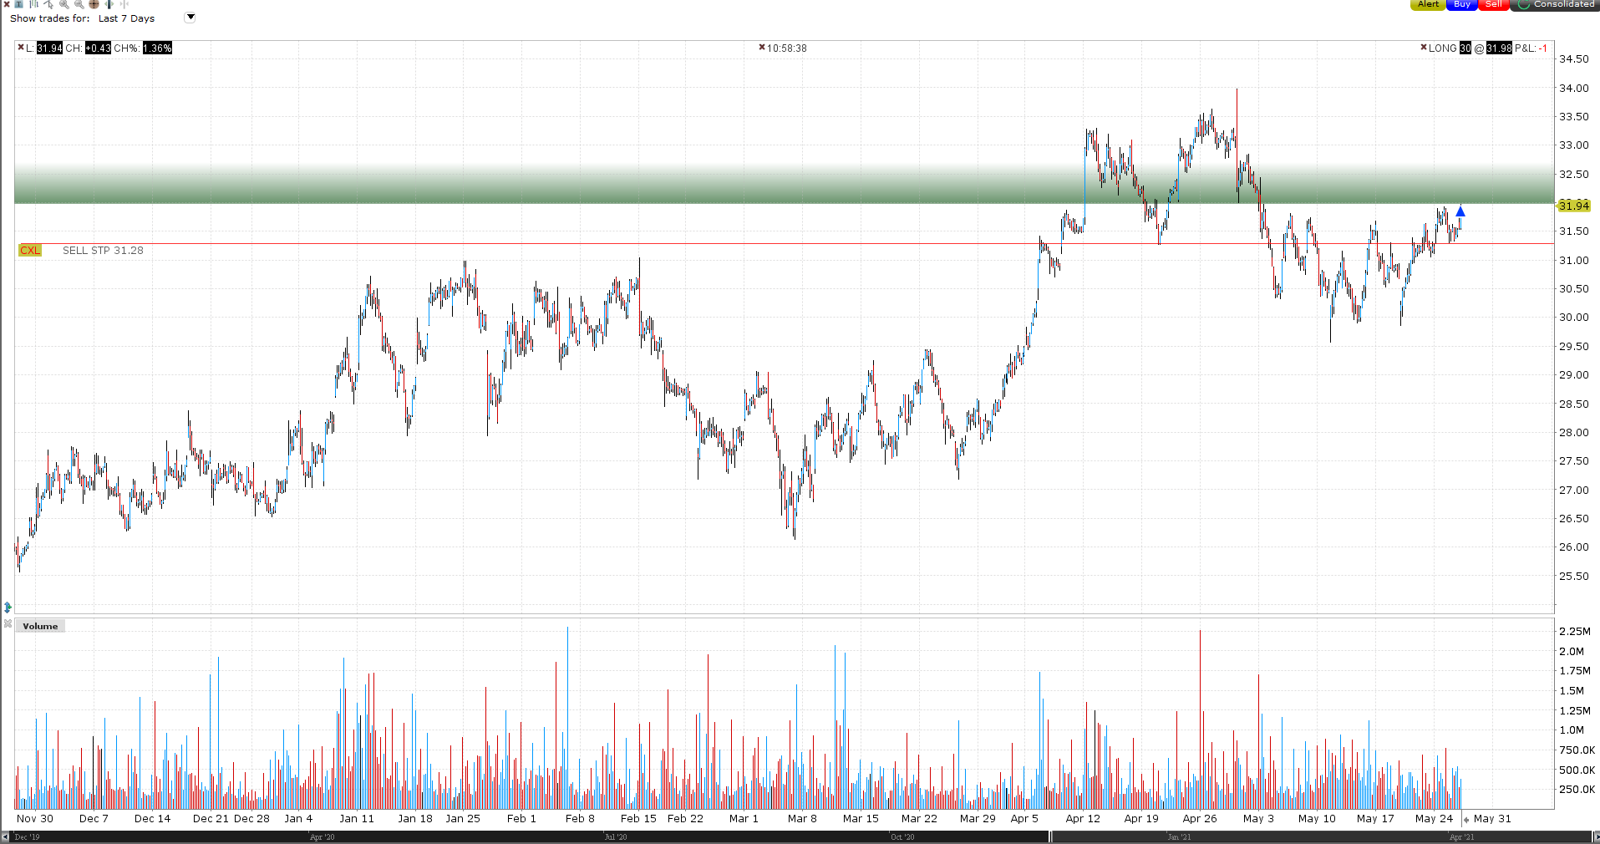The height and width of the screenshot is (844, 1600).
Task: Click the Jul '20 scrollbar label
Action: tap(616, 836)
